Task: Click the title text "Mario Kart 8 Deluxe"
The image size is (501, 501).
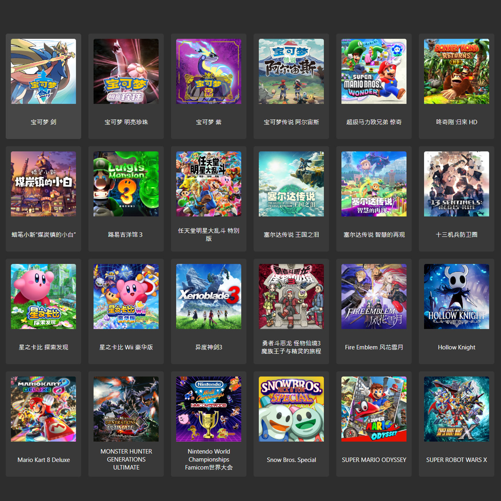Action: (x=43, y=460)
